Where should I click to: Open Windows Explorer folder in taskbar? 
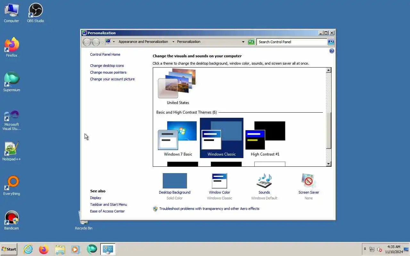(60, 249)
